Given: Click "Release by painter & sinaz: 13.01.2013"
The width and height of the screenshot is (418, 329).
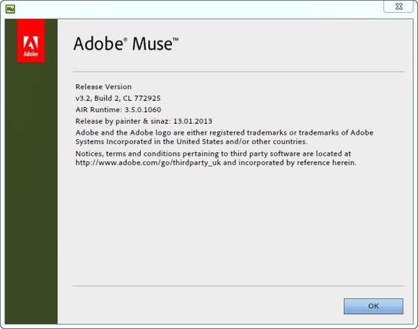Looking at the screenshot, I should tap(144, 122).
